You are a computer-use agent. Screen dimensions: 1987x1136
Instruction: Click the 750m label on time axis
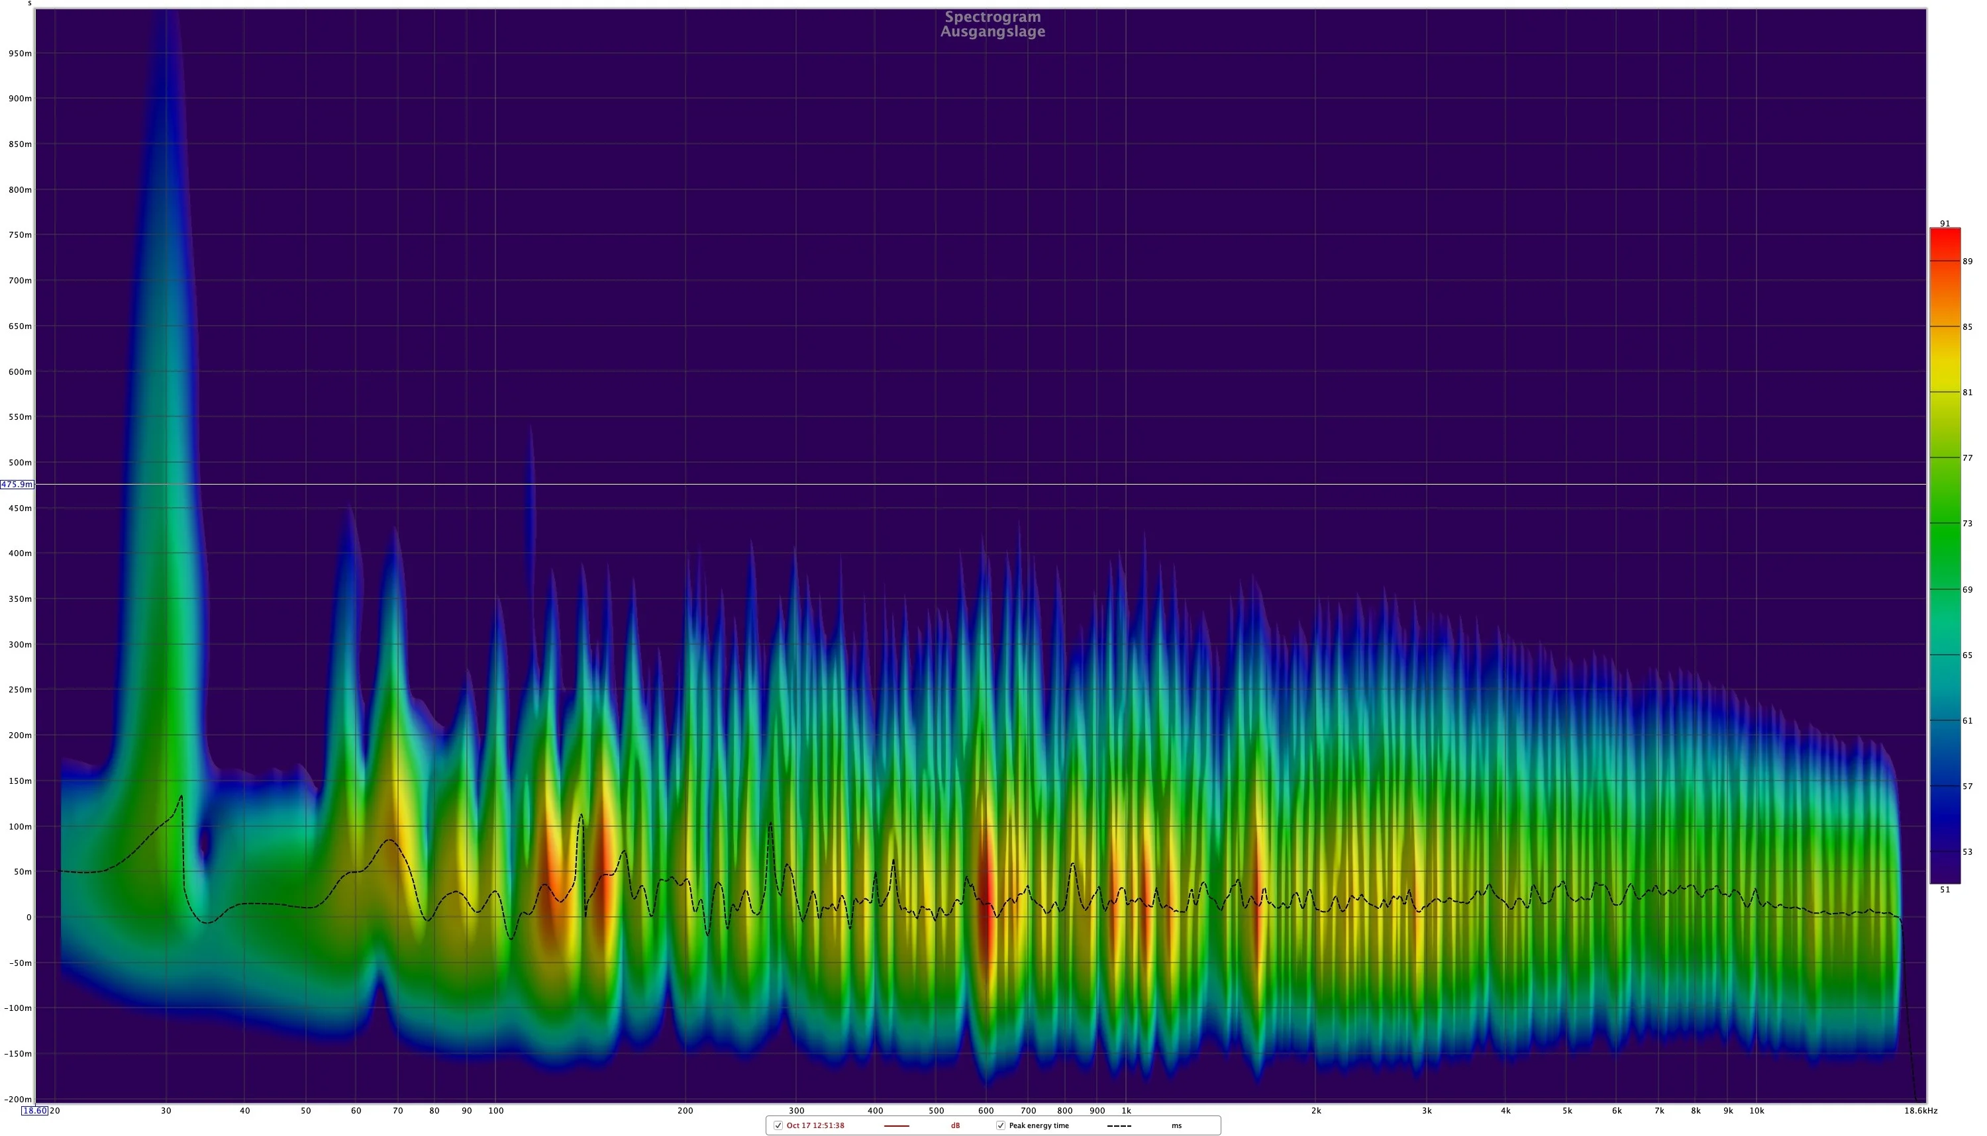pyautogui.click(x=21, y=235)
